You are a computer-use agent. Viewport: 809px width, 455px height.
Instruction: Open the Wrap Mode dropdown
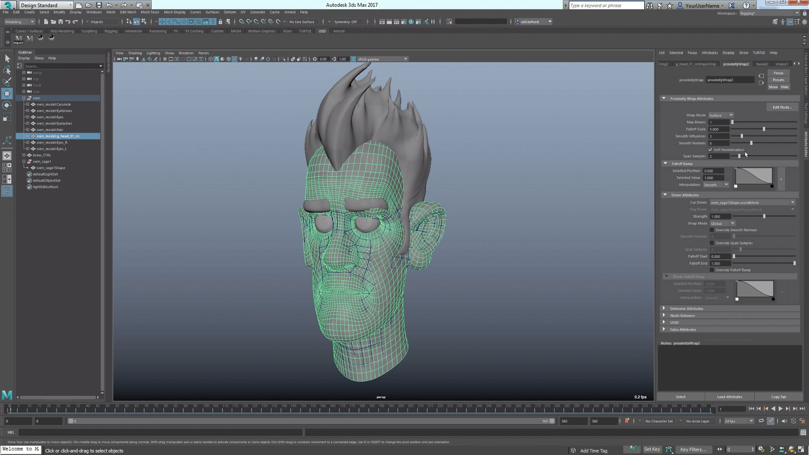coord(721,115)
